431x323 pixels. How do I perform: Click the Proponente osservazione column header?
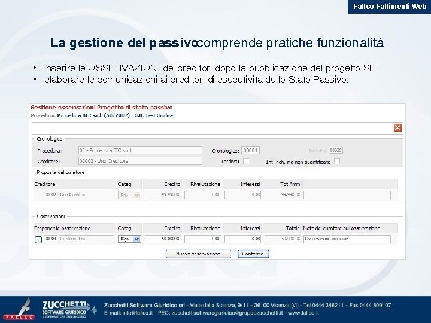tap(62, 228)
